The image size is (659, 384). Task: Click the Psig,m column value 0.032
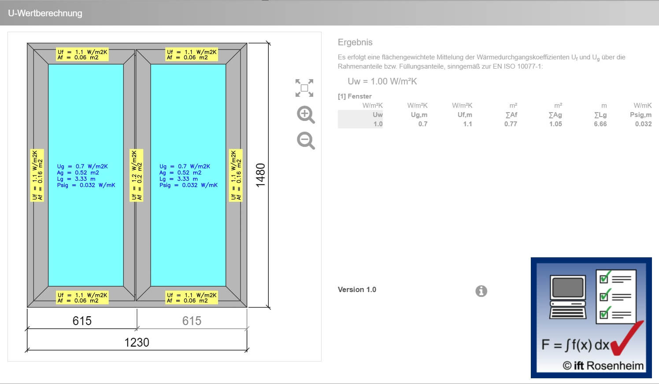point(643,124)
